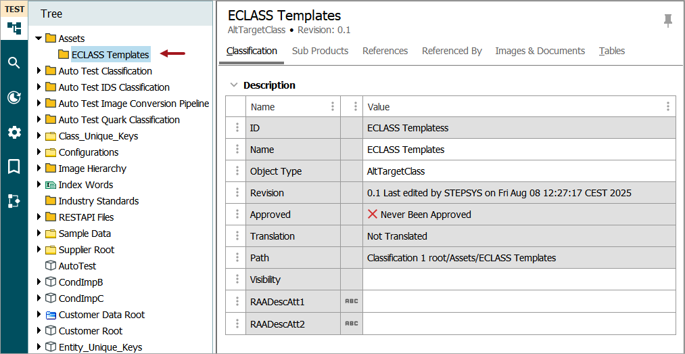Expand the Supplier Root node
685x354 pixels.
tap(39, 250)
